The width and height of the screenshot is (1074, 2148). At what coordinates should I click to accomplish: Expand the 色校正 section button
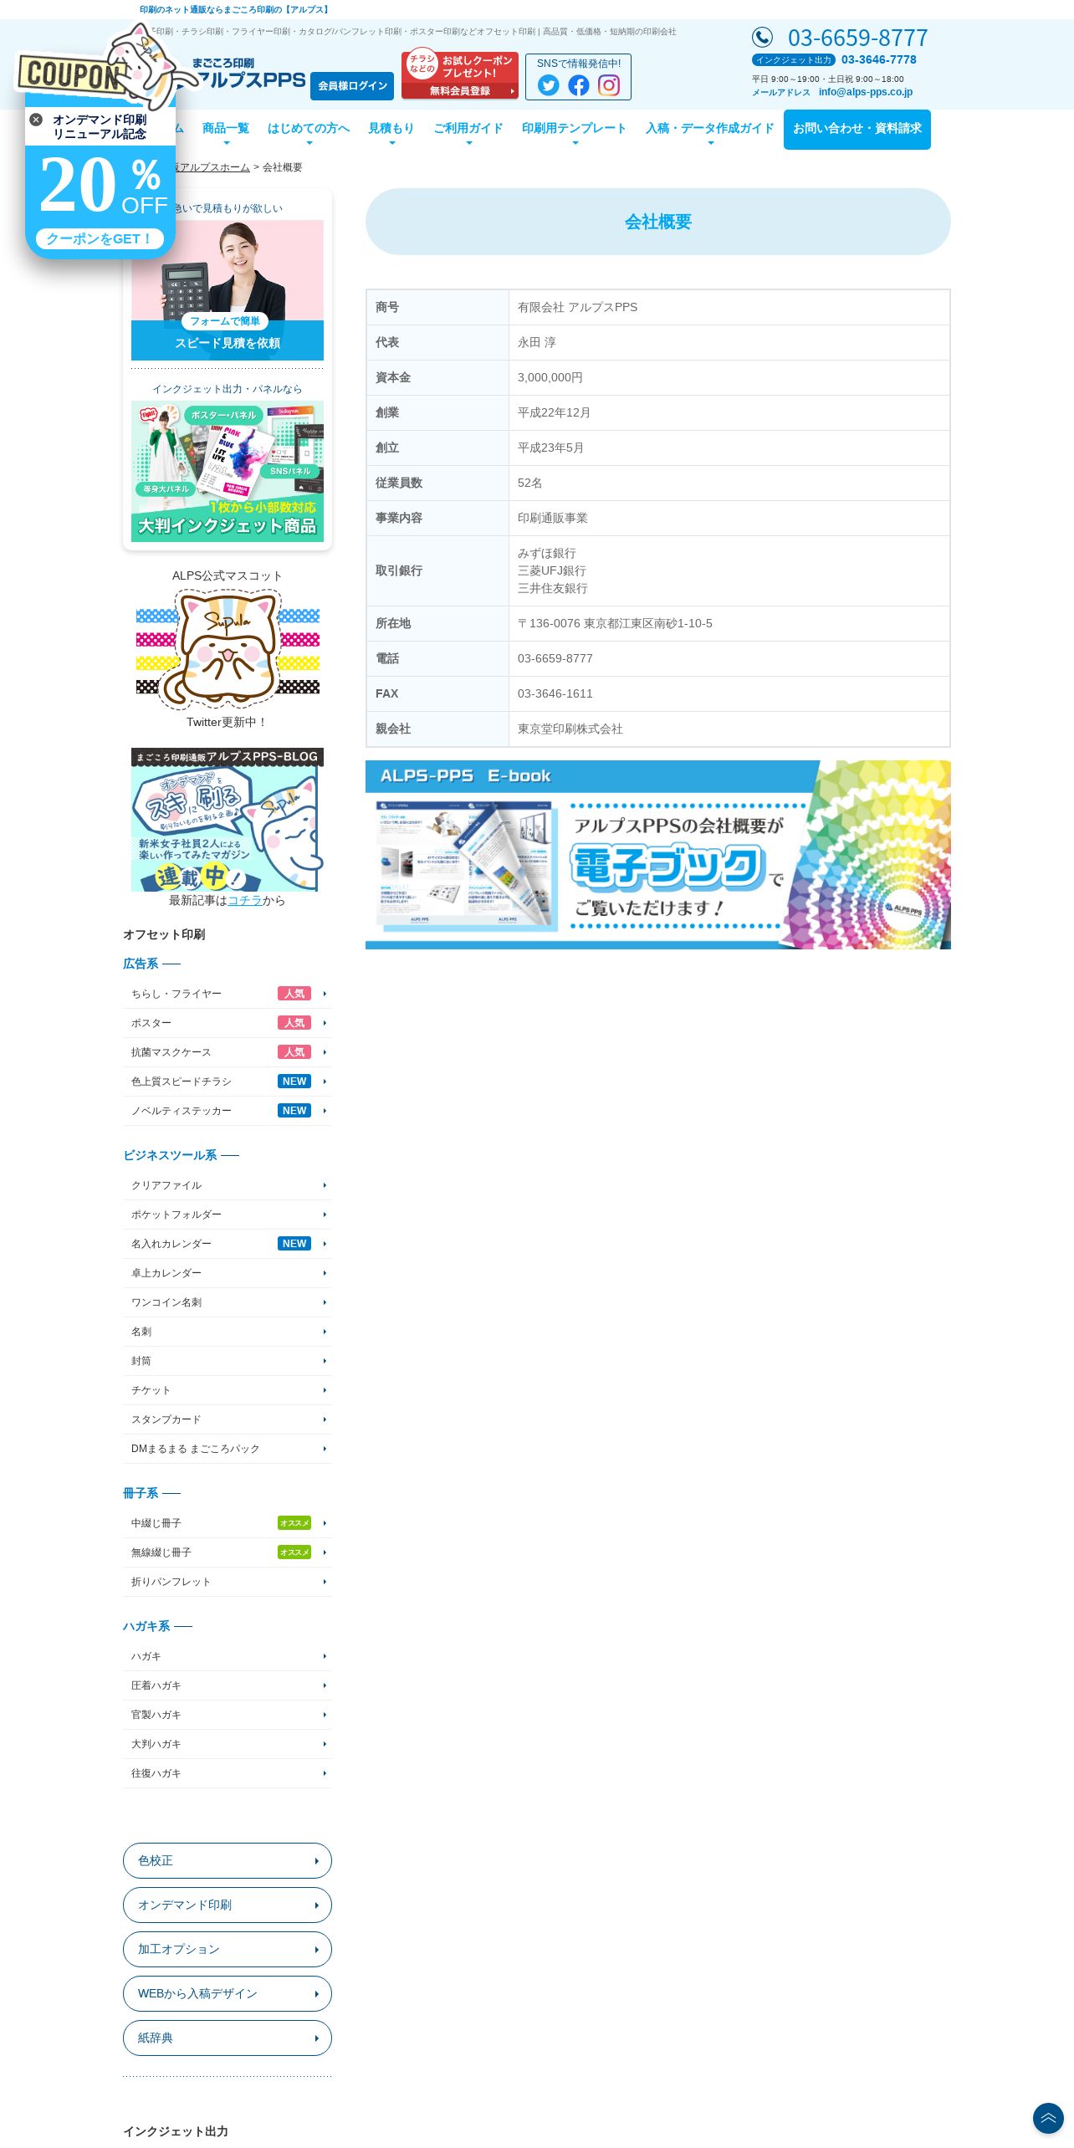228,1860
